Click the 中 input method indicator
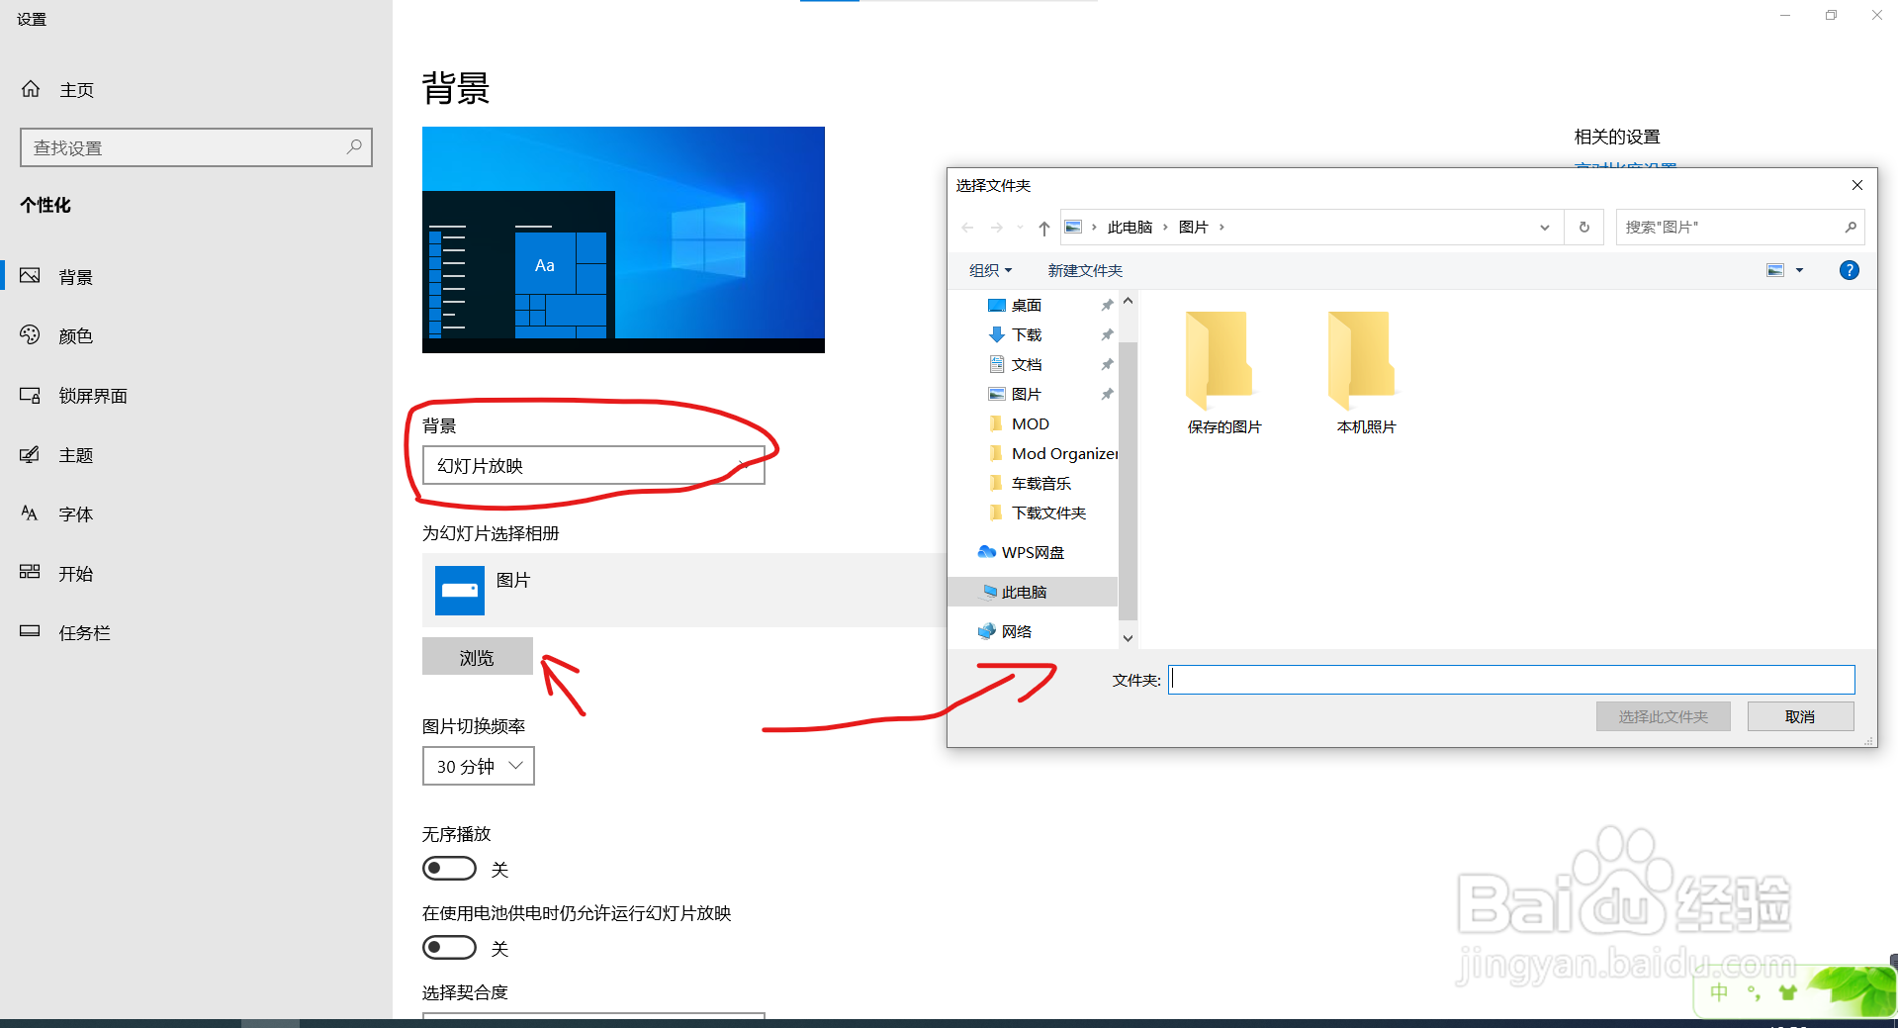Screen dimensions: 1898x1028 tap(1720, 992)
